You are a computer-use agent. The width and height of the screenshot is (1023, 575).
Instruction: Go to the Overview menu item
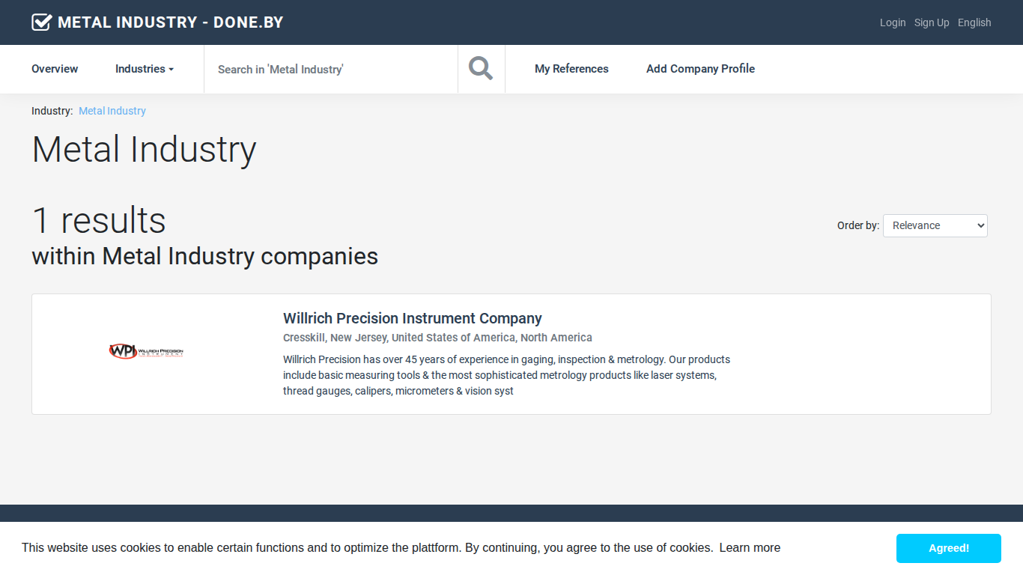pos(55,69)
